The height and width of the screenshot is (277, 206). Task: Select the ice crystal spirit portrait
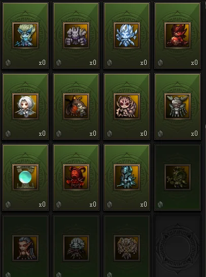[127, 35]
